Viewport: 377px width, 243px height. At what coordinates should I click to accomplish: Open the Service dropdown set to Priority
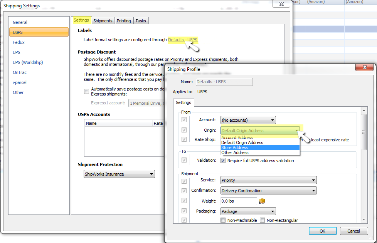pos(268,180)
